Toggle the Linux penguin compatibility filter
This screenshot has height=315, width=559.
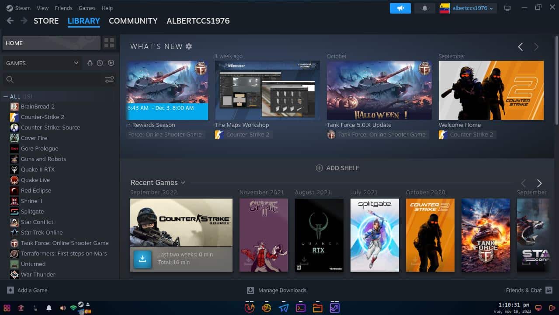[x=90, y=63]
